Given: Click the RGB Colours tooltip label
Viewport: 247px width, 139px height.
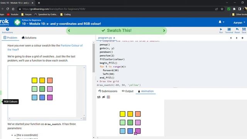Looking at the screenshot, I should coord(10,102).
